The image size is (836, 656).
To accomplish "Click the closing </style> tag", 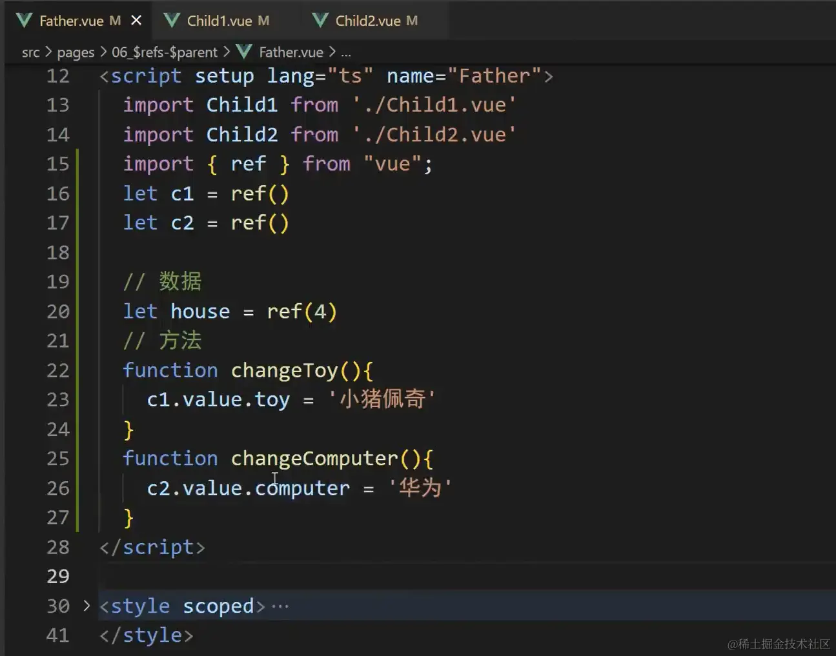I will 147,635.
